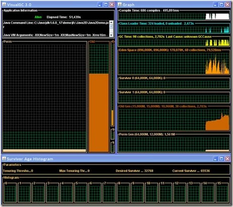Click the Perm space panel
Viewport: 233px width, 207px height.
[44, 97]
